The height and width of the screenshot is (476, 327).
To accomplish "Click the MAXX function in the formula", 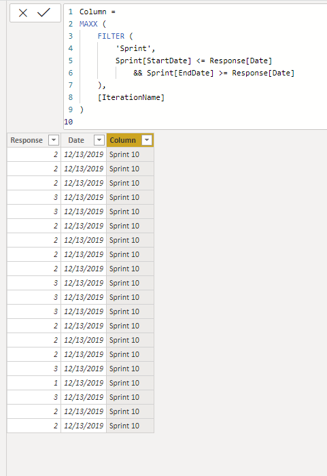I will [88, 24].
